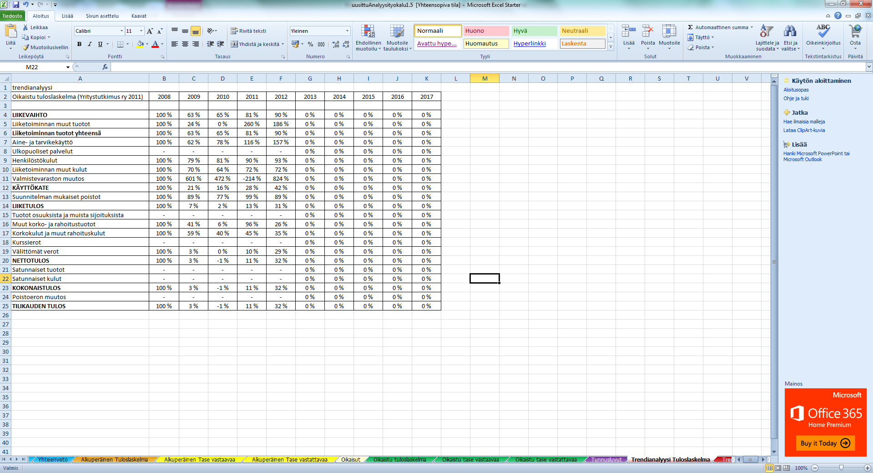Open the font size dropdown
The width and height of the screenshot is (873, 473).
141,31
